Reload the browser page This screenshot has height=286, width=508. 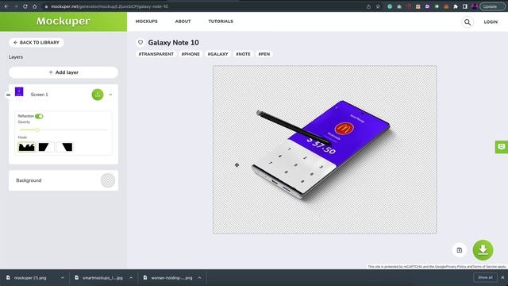pyautogui.click(x=25, y=6)
